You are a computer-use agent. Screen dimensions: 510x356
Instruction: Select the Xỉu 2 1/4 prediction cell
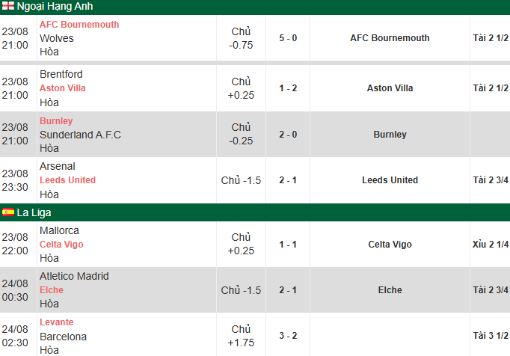(x=490, y=245)
